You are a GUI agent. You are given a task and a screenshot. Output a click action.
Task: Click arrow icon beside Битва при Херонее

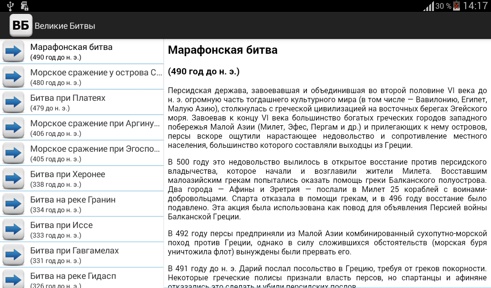click(x=13, y=178)
